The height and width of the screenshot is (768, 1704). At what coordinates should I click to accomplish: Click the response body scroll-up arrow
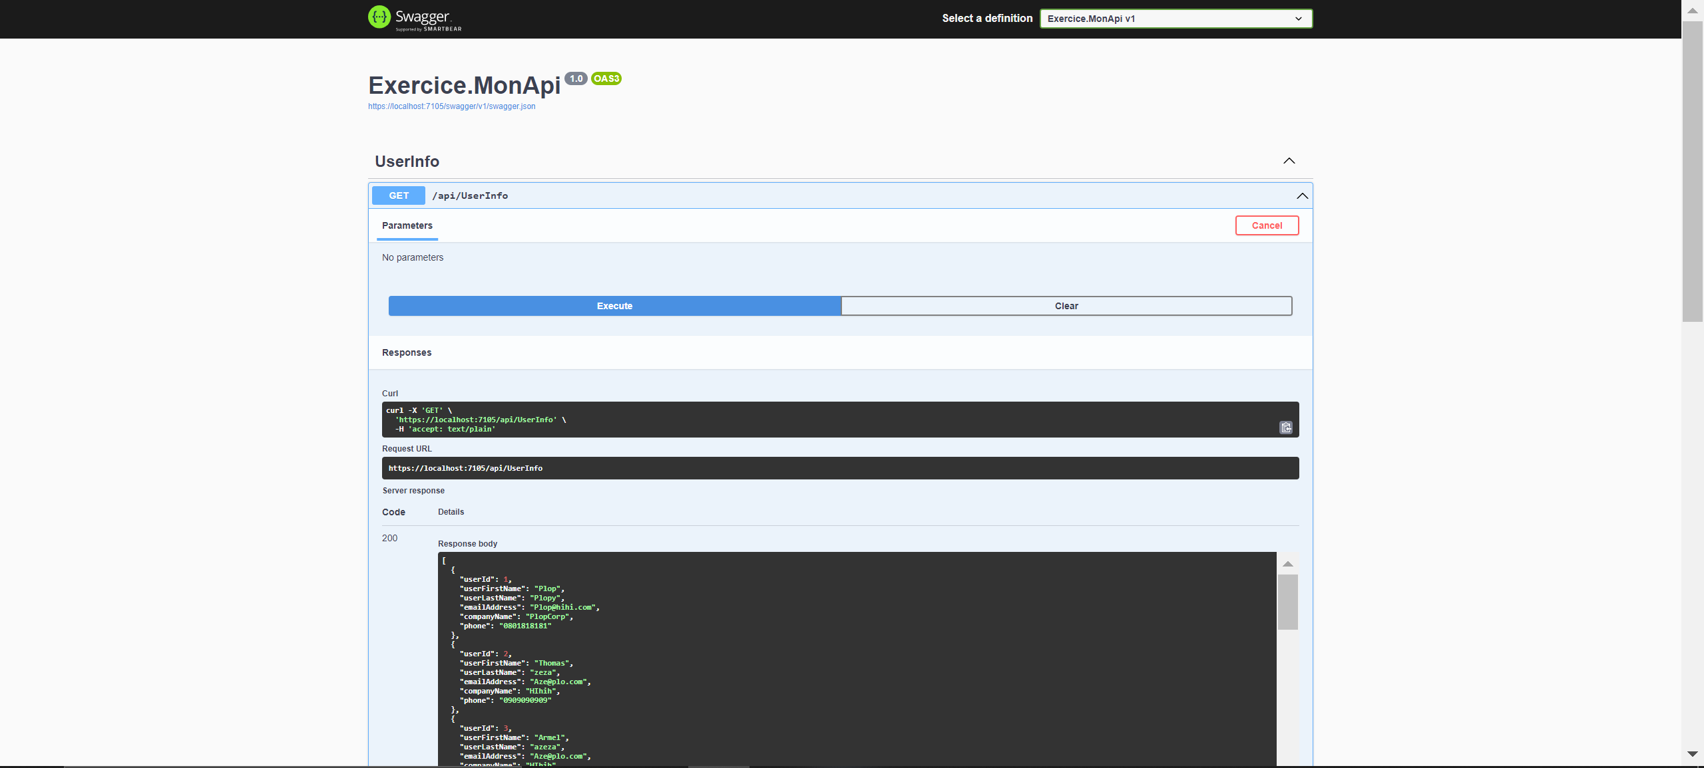[1289, 563]
